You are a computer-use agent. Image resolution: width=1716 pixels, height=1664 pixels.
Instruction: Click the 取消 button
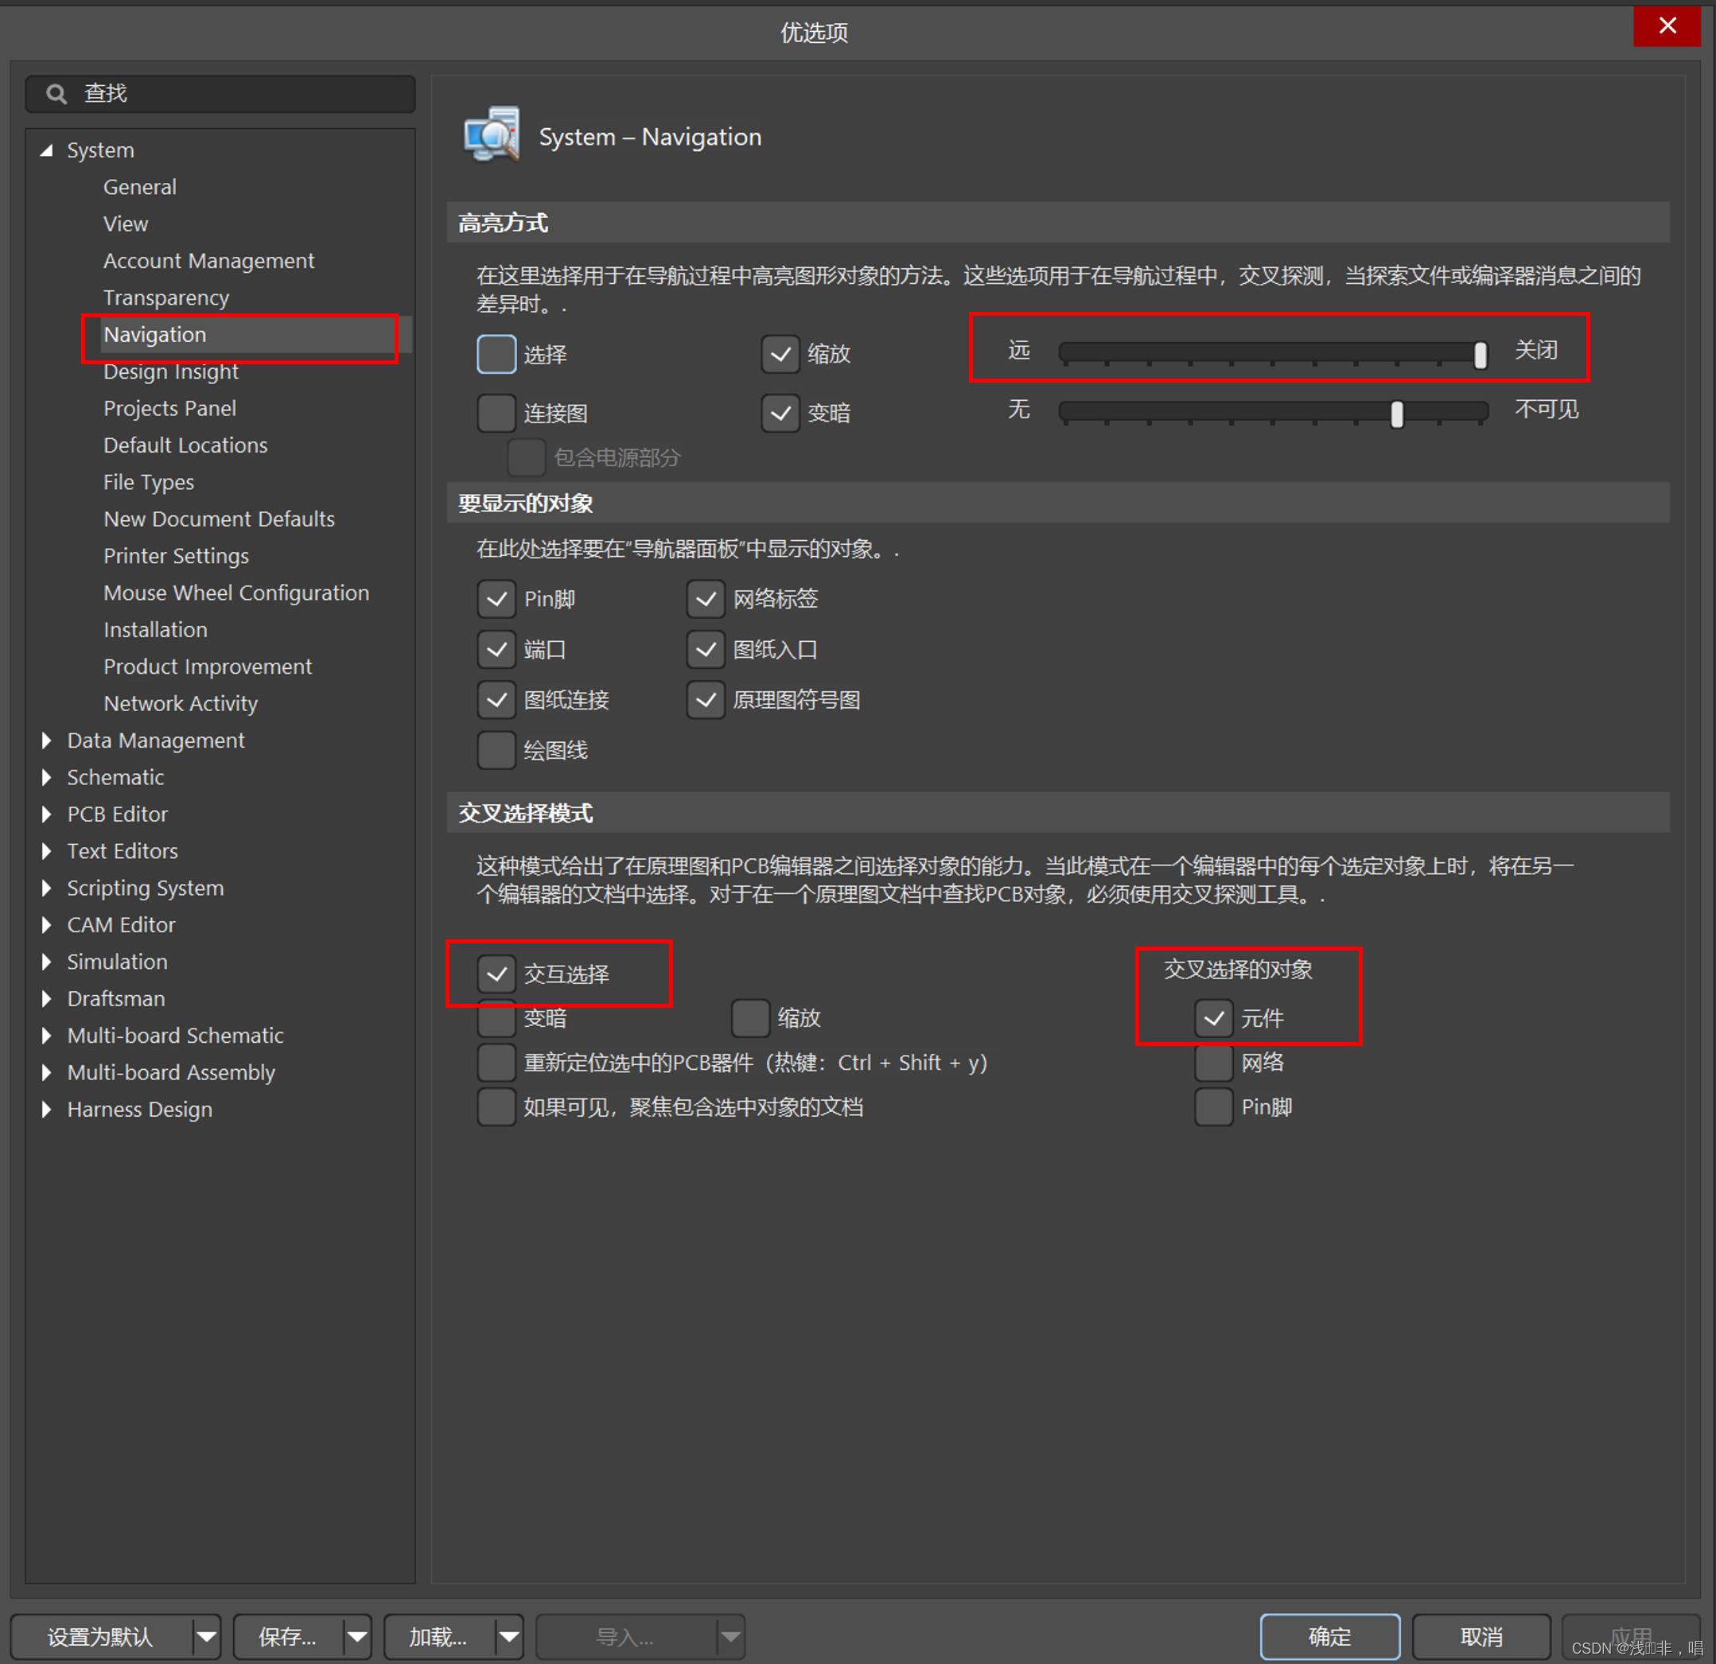coord(1481,1635)
